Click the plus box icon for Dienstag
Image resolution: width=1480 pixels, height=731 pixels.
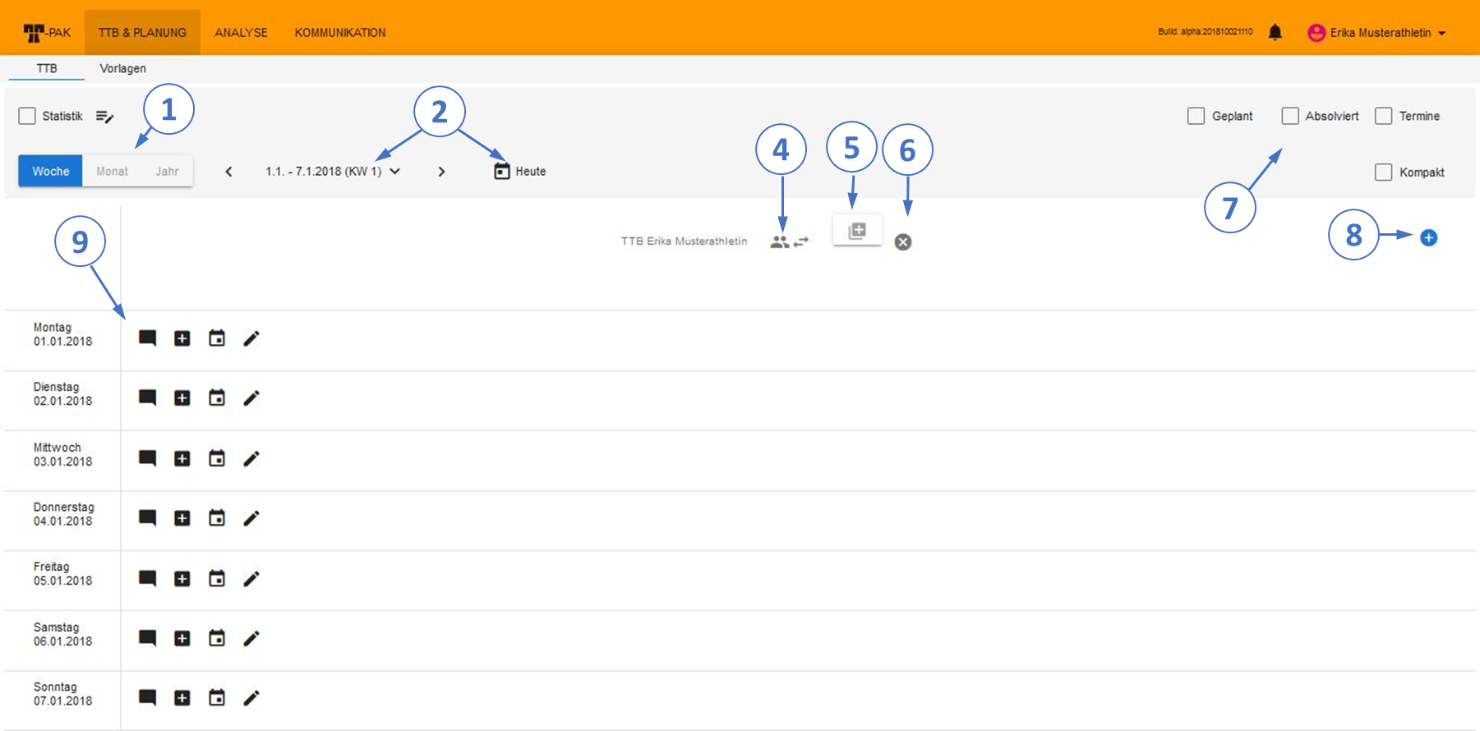click(182, 398)
